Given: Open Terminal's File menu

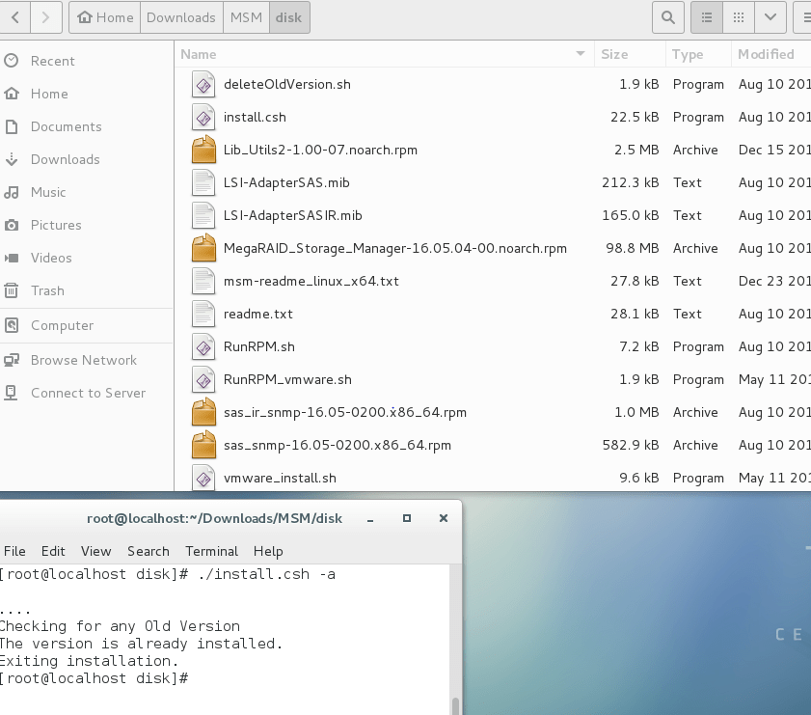Looking at the screenshot, I should point(14,551).
